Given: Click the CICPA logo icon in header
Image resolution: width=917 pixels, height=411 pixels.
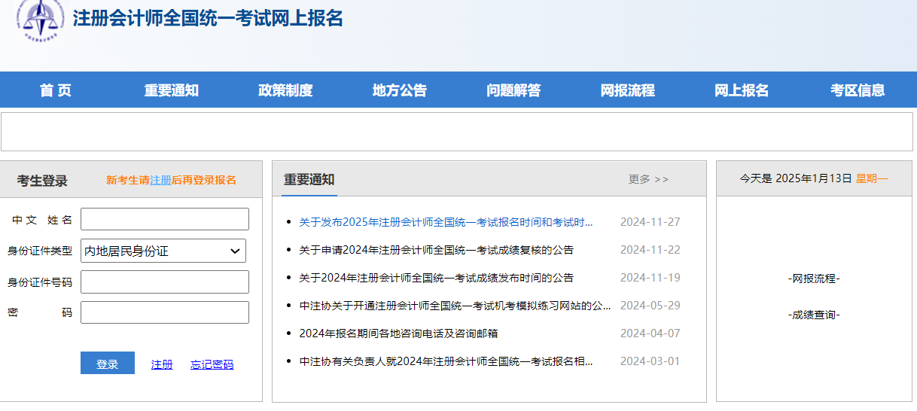Looking at the screenshot, I should [41, 19].
